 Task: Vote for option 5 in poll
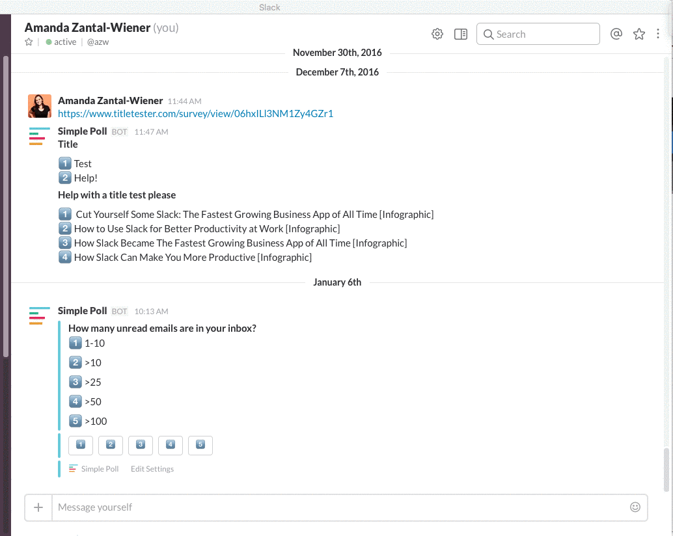(200, 445)
